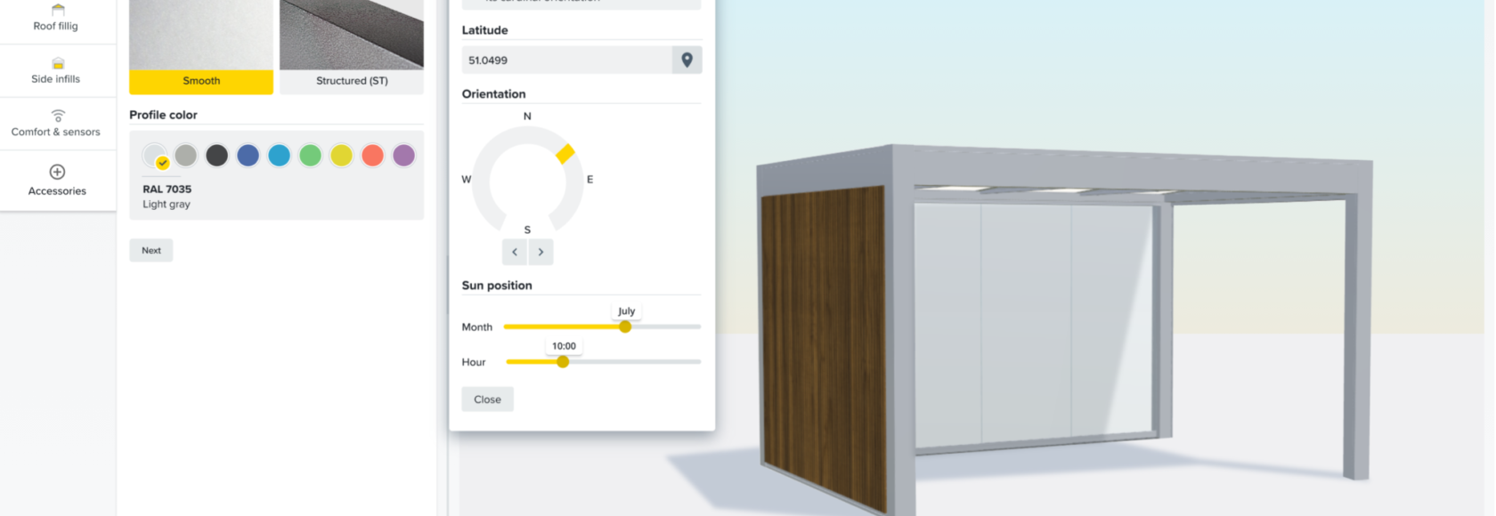Image resolution: width=1496 pixels, height=516 pixels.
Task: Choose the yellow profile color swatch
Action: coord(342,156)
